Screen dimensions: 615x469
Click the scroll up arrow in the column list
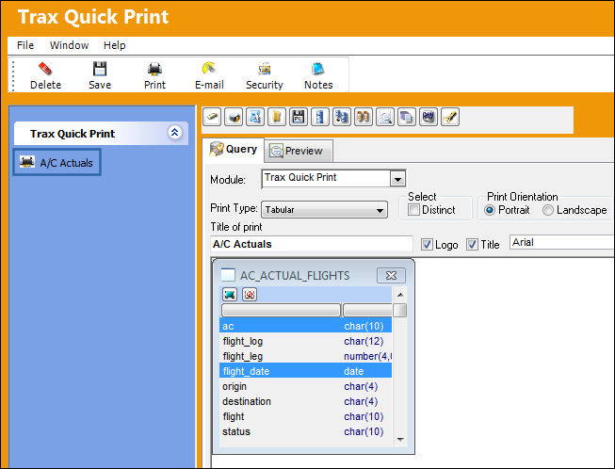pyautogui.click(x=400, y=295)
